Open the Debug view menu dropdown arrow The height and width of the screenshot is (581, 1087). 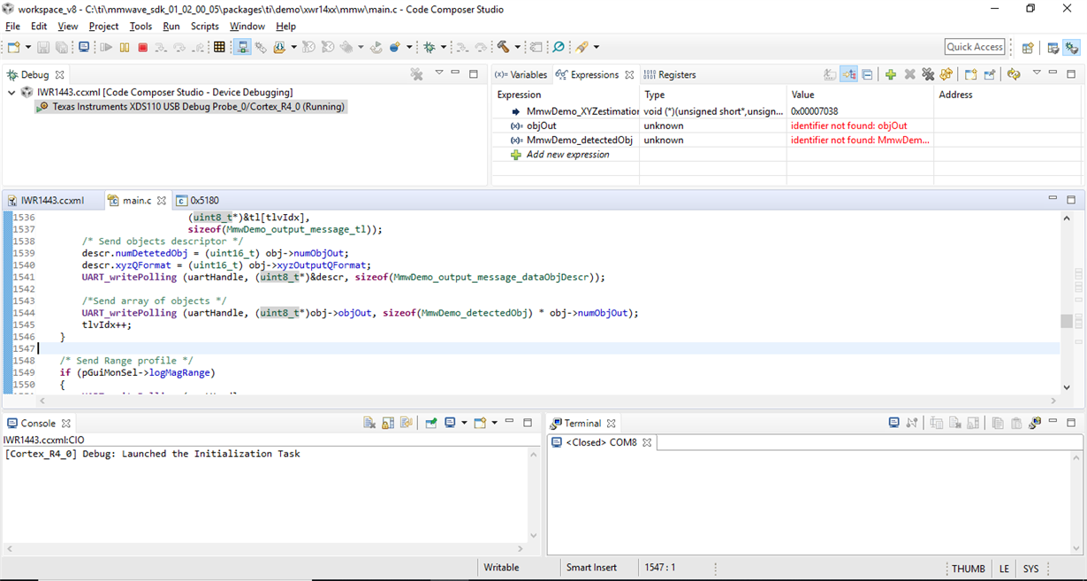(x=438, y=73)
